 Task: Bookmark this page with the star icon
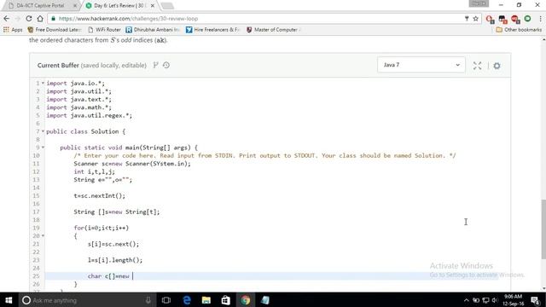(x=476, y=19)
